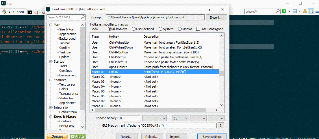Click the hotkey list scroll-right arrow
The image size is (319, 139).
coord(217,110)
